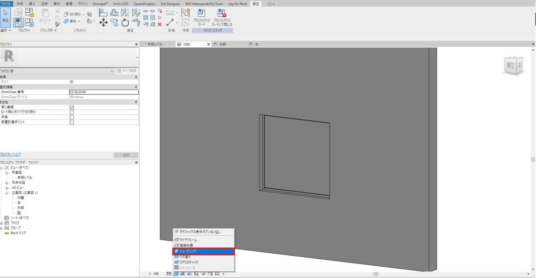Click the OmniClass 番号 value field
The height and width of the screenshot is (278, 536).
103,92
